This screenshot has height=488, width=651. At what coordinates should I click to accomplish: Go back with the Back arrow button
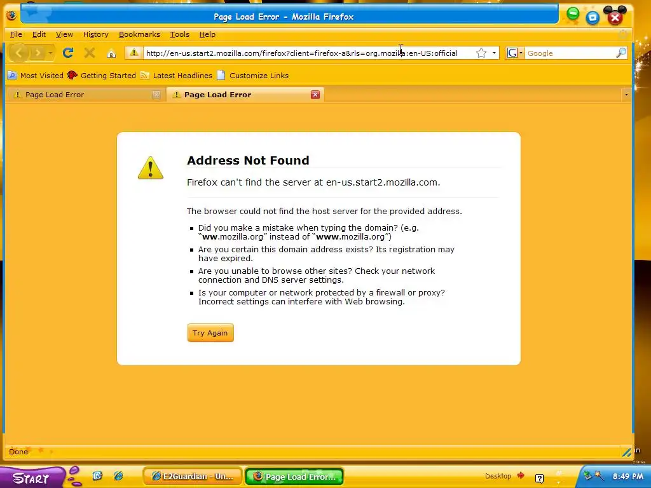pyautogui.click(x=19, y=53)
